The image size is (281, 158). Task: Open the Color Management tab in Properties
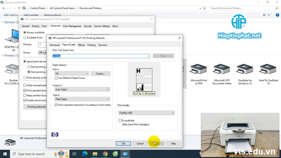tap(72, 26)
